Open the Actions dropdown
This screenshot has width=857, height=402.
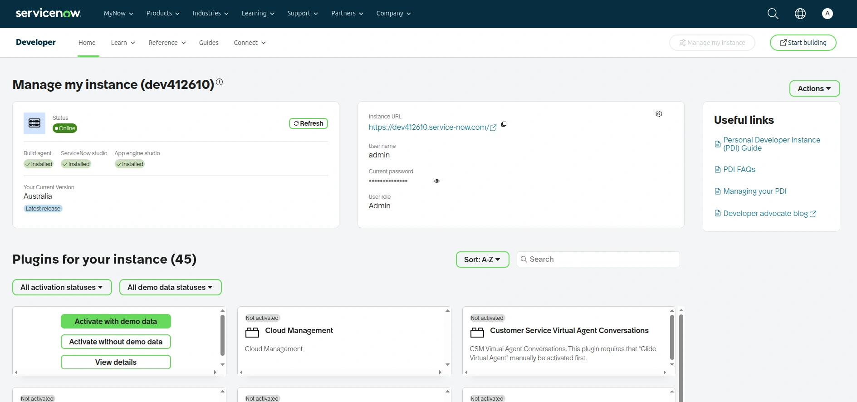[814, 88]
